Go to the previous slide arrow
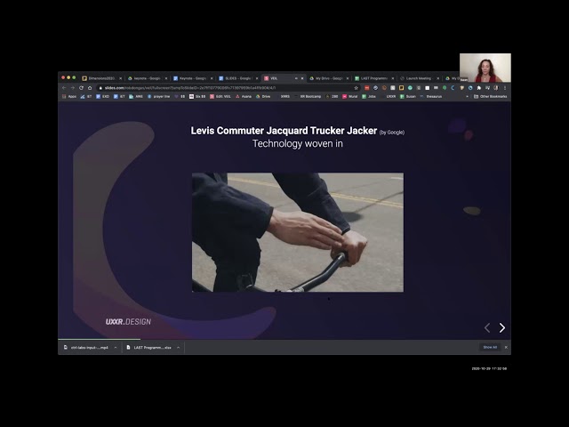 pos(487,328)
